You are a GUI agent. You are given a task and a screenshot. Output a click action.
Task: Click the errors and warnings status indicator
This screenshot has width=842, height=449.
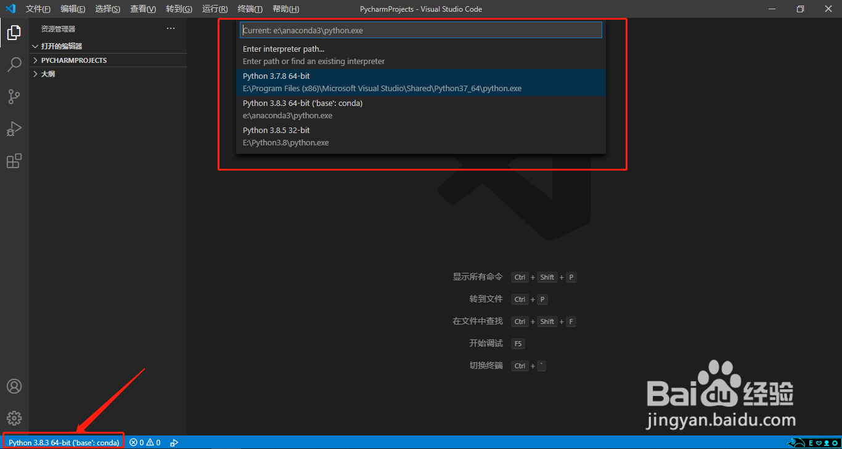[145, 442]
